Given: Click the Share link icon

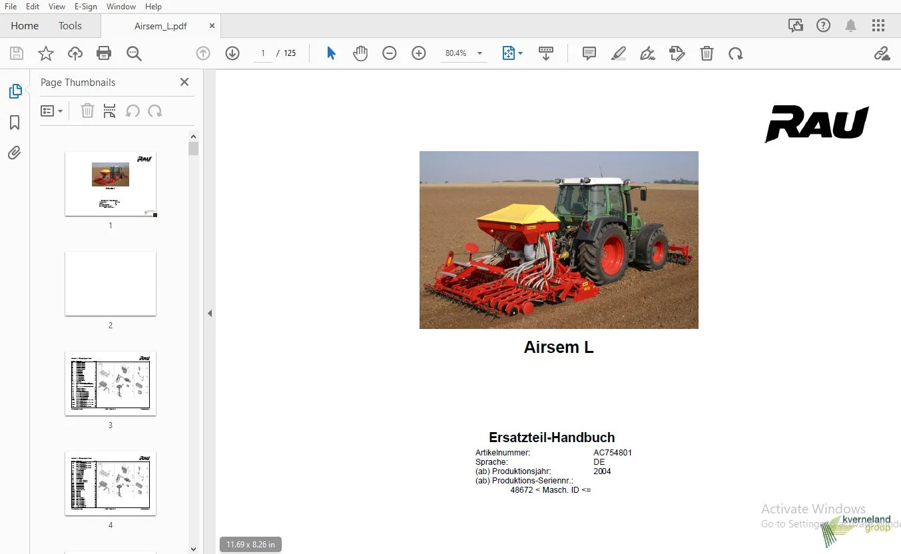Looking at the screenshot, I should [882, 53].
